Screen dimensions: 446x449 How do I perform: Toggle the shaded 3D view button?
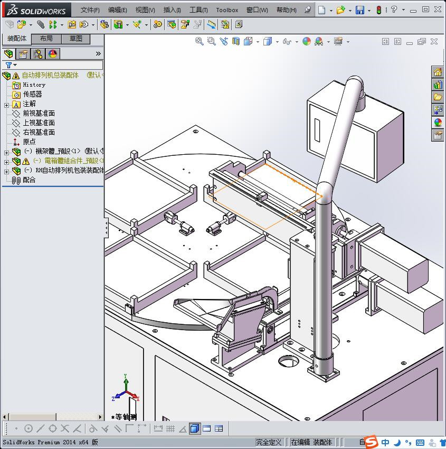point(195,428)
